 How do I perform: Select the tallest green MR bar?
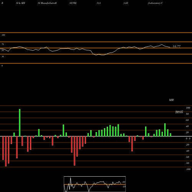[20, 122]
